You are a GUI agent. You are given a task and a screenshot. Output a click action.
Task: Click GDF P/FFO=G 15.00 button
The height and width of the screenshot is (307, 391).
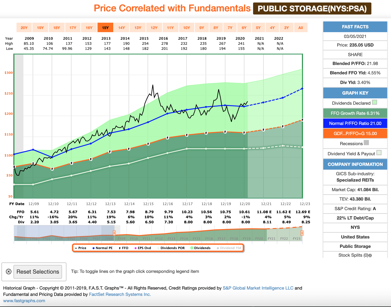(x=355, y=134)
